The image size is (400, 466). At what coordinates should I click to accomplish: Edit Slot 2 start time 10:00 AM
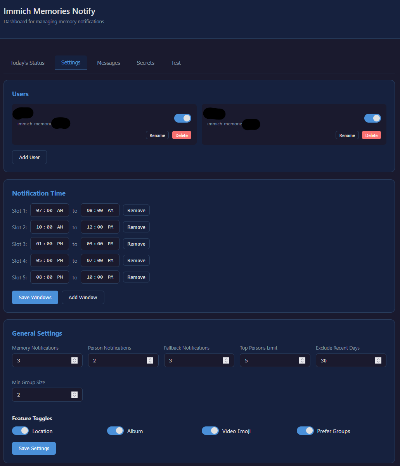50,227
